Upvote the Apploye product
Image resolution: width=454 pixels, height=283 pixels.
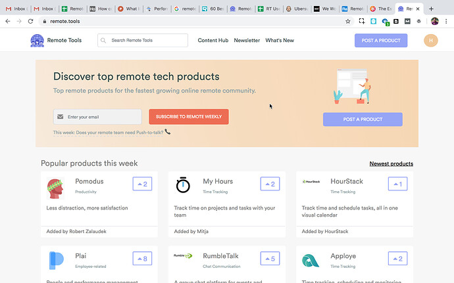397,259
